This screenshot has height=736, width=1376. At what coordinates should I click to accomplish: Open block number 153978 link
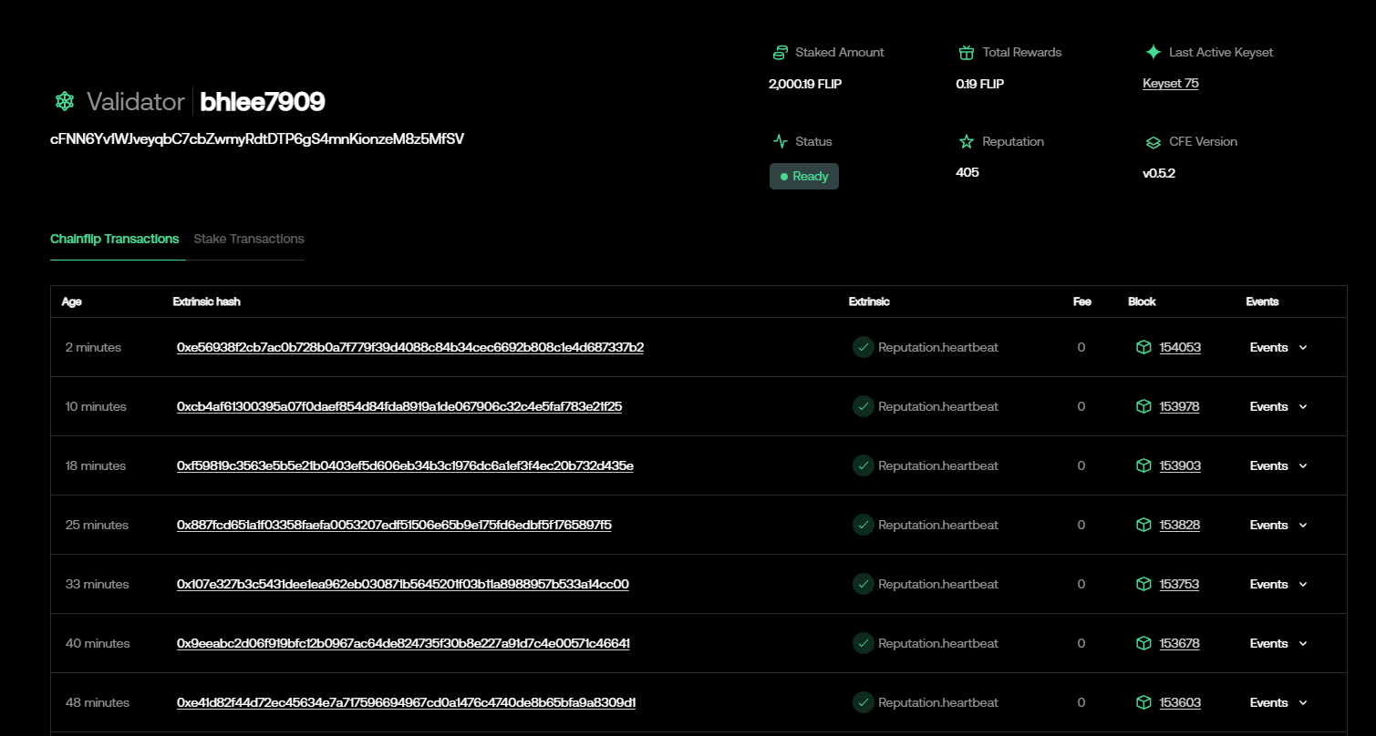point(1179,406)
